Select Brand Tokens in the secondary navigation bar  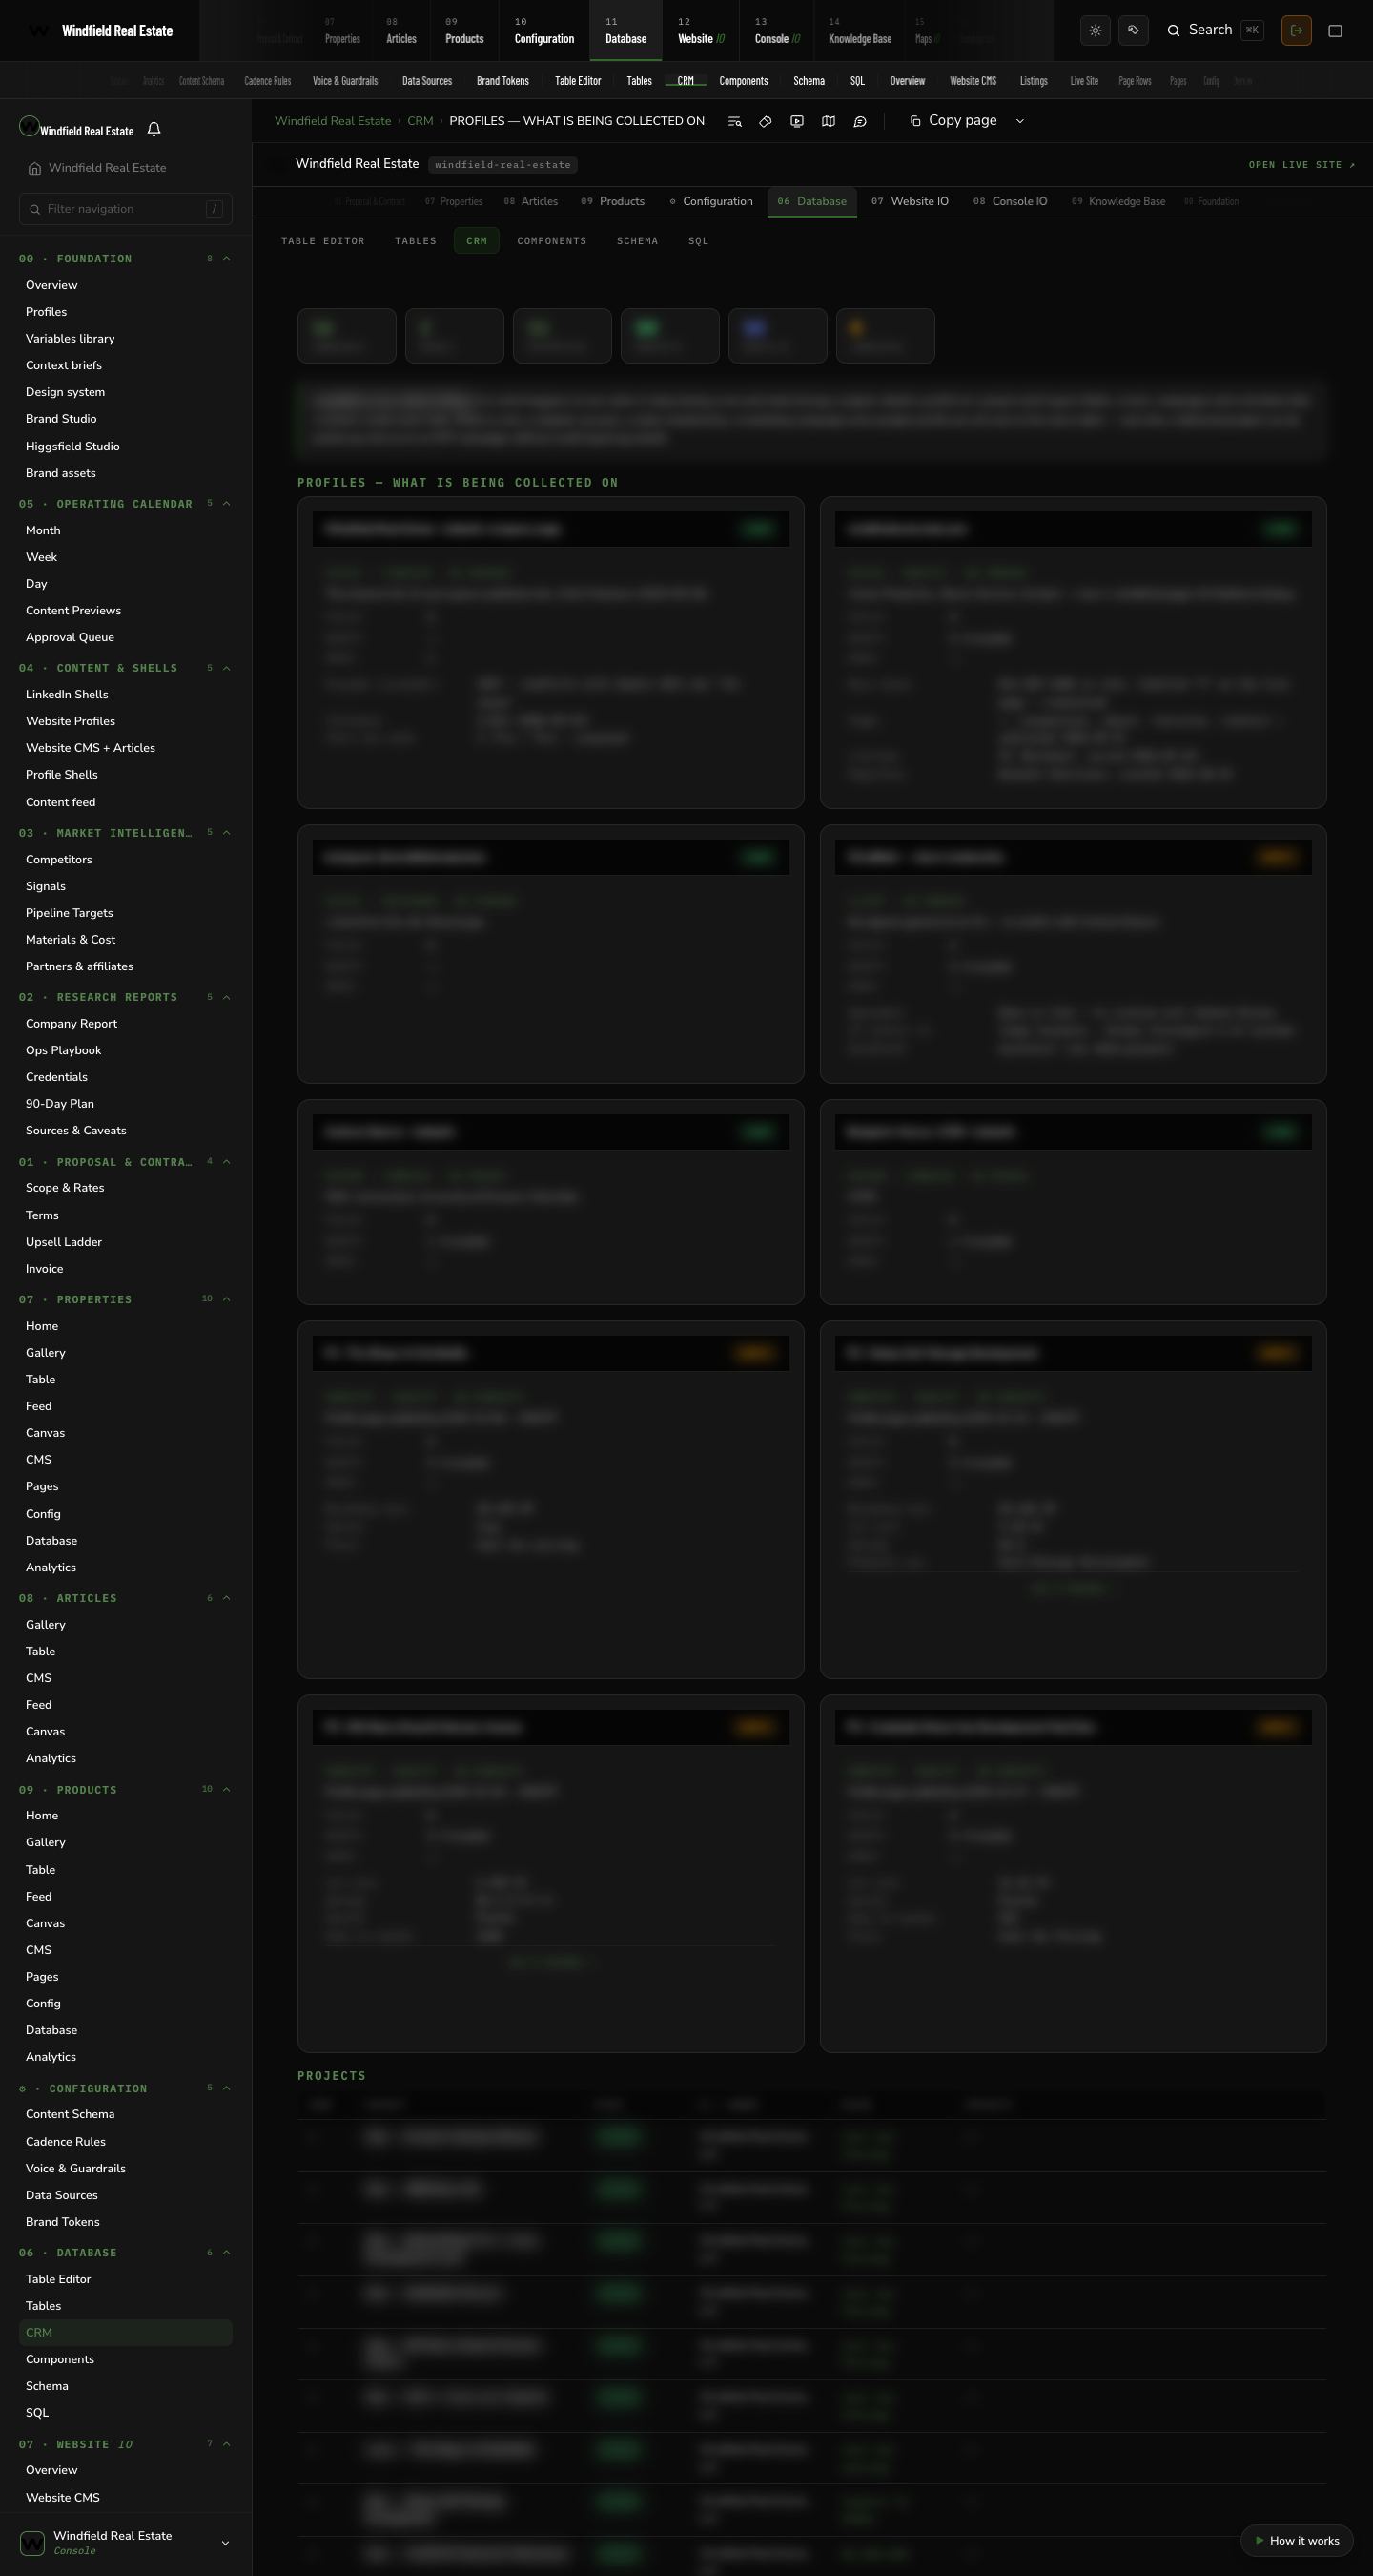tap(502, 81)
